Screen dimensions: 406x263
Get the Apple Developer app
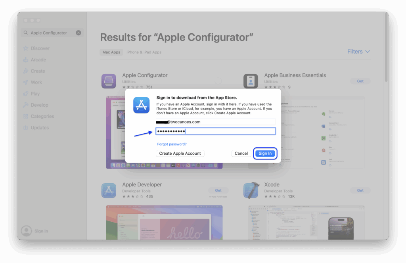point(218,190)
